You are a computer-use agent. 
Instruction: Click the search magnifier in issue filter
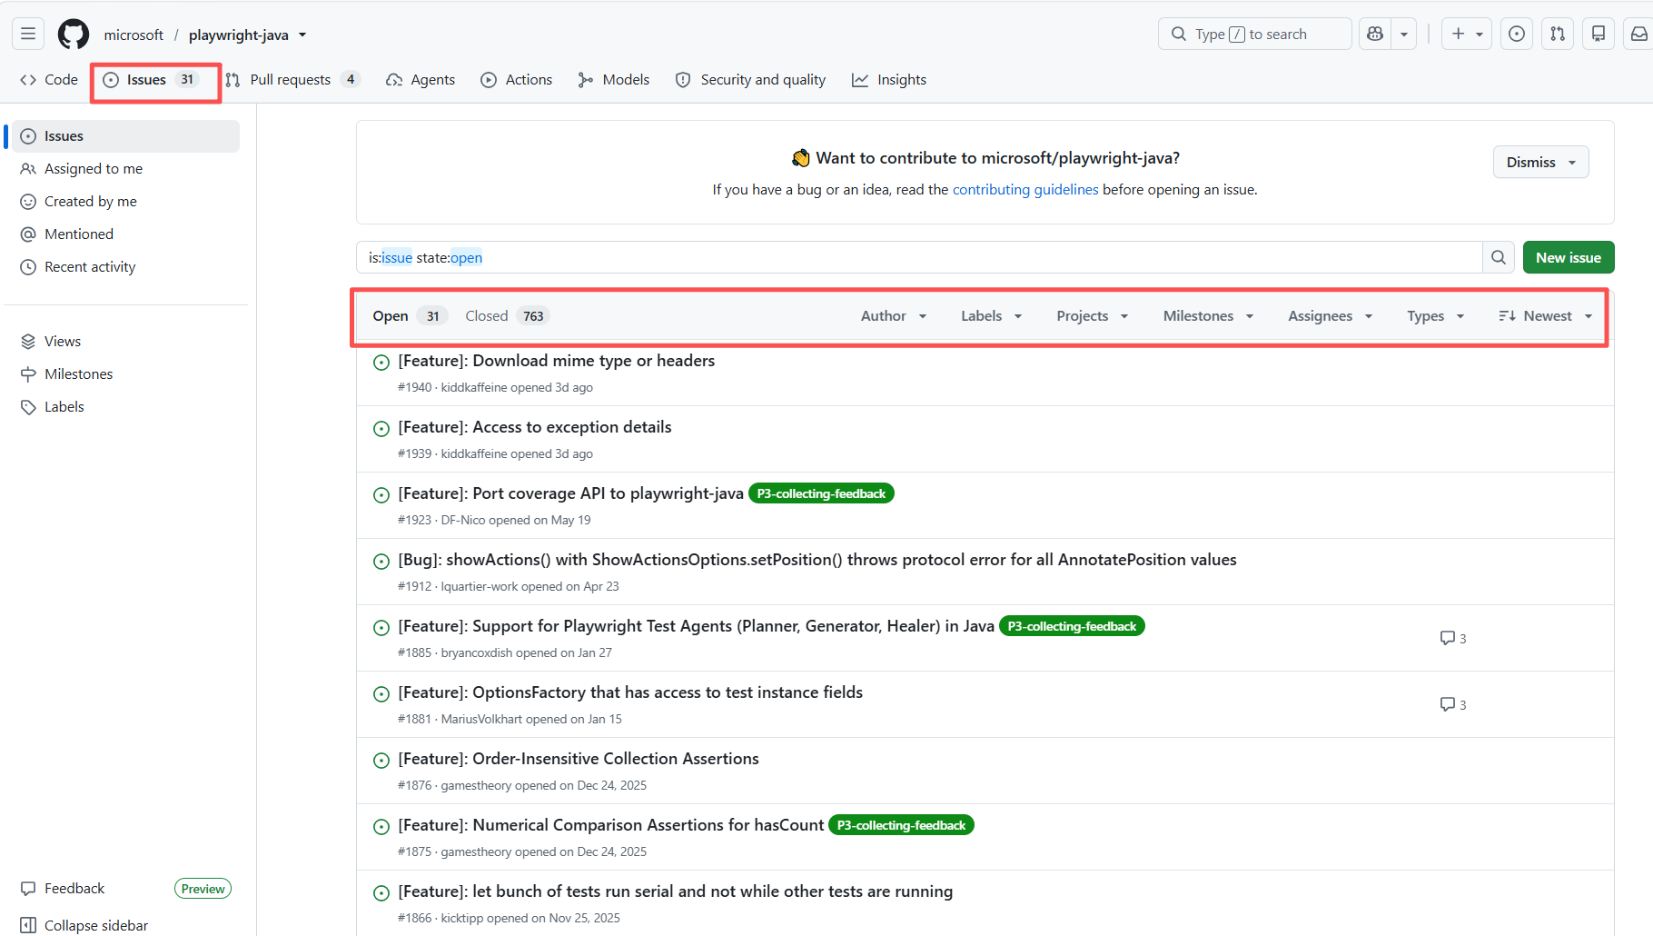pyautogui.click(x=1499, y=257)
